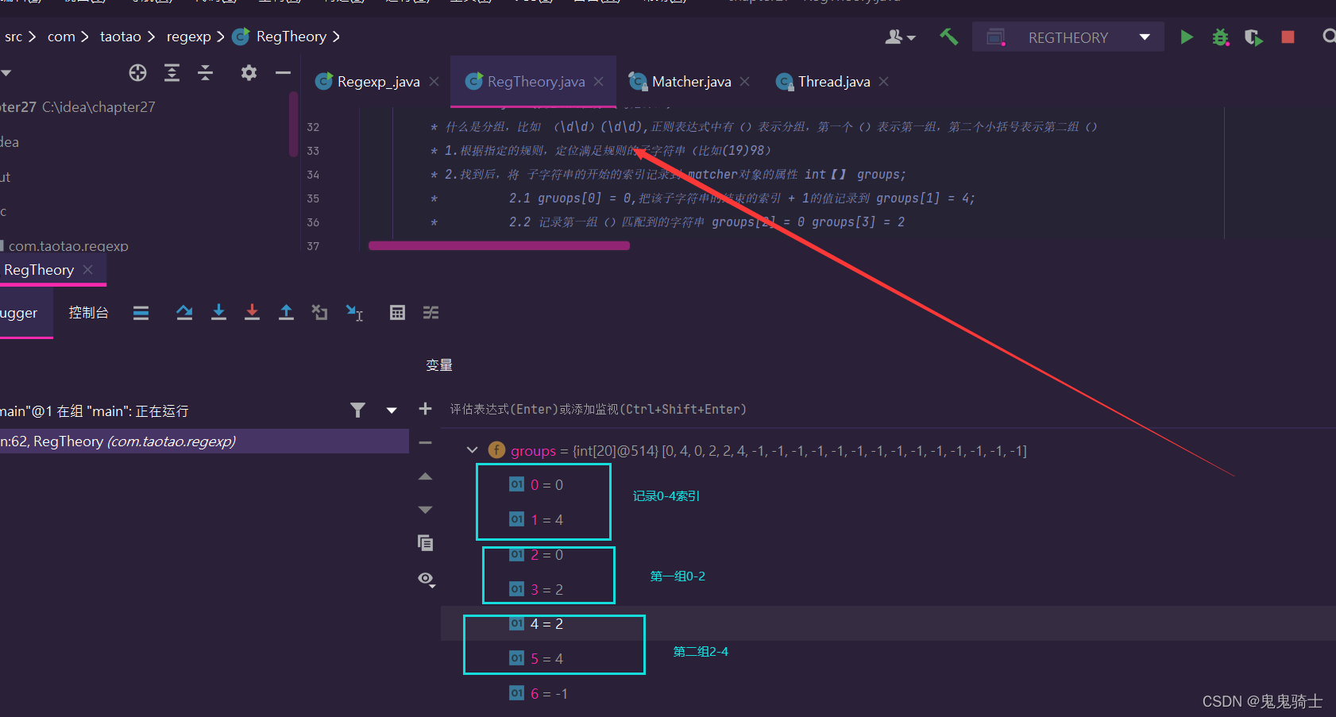Switch to the Thread.java tab
This screenshot has width=1336, height=717.
point(833,82)
